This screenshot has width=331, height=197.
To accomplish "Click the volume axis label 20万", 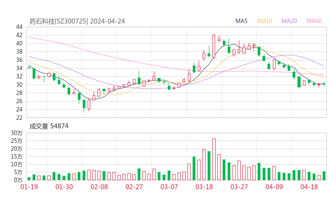I will pyautogui.click(x=17, y=149).
